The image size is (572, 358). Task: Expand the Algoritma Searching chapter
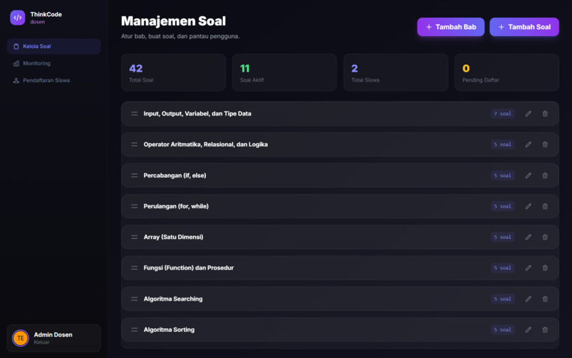340,299
